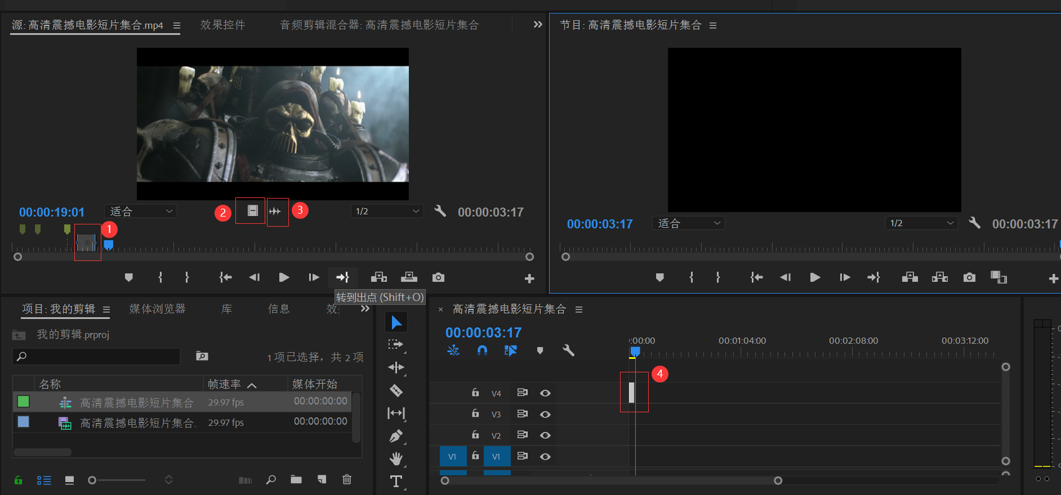Select the Slip tool
Screen dimensions: 1061x495
(396, 413)
